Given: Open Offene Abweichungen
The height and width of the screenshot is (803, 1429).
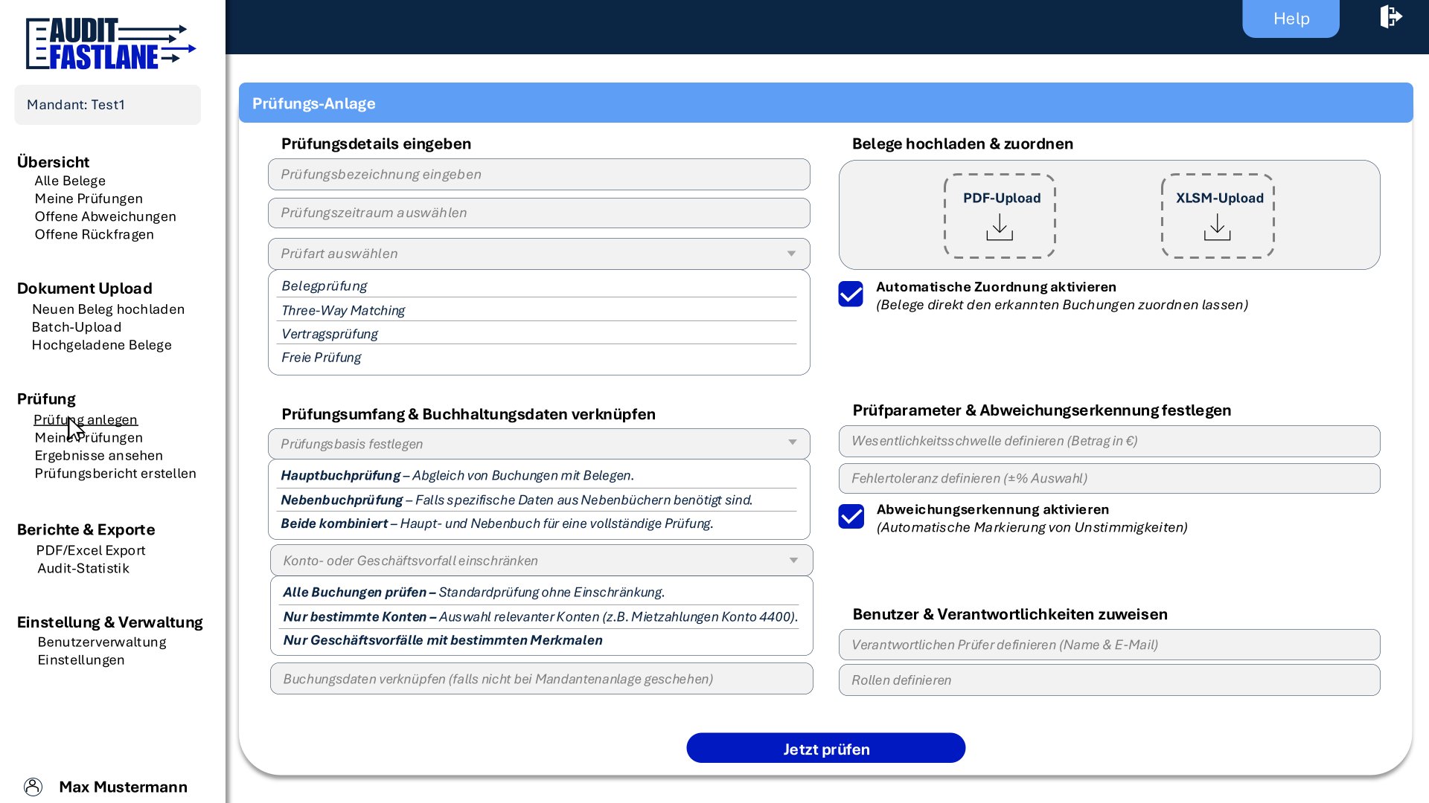Looking at the screenshot, I should pos(105,216).
